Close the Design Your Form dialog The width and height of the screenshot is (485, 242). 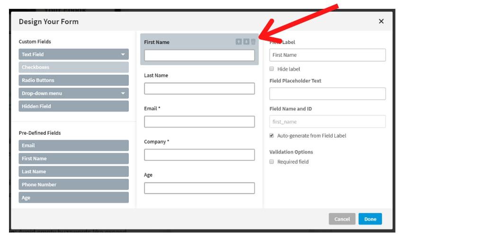(381, 21)
